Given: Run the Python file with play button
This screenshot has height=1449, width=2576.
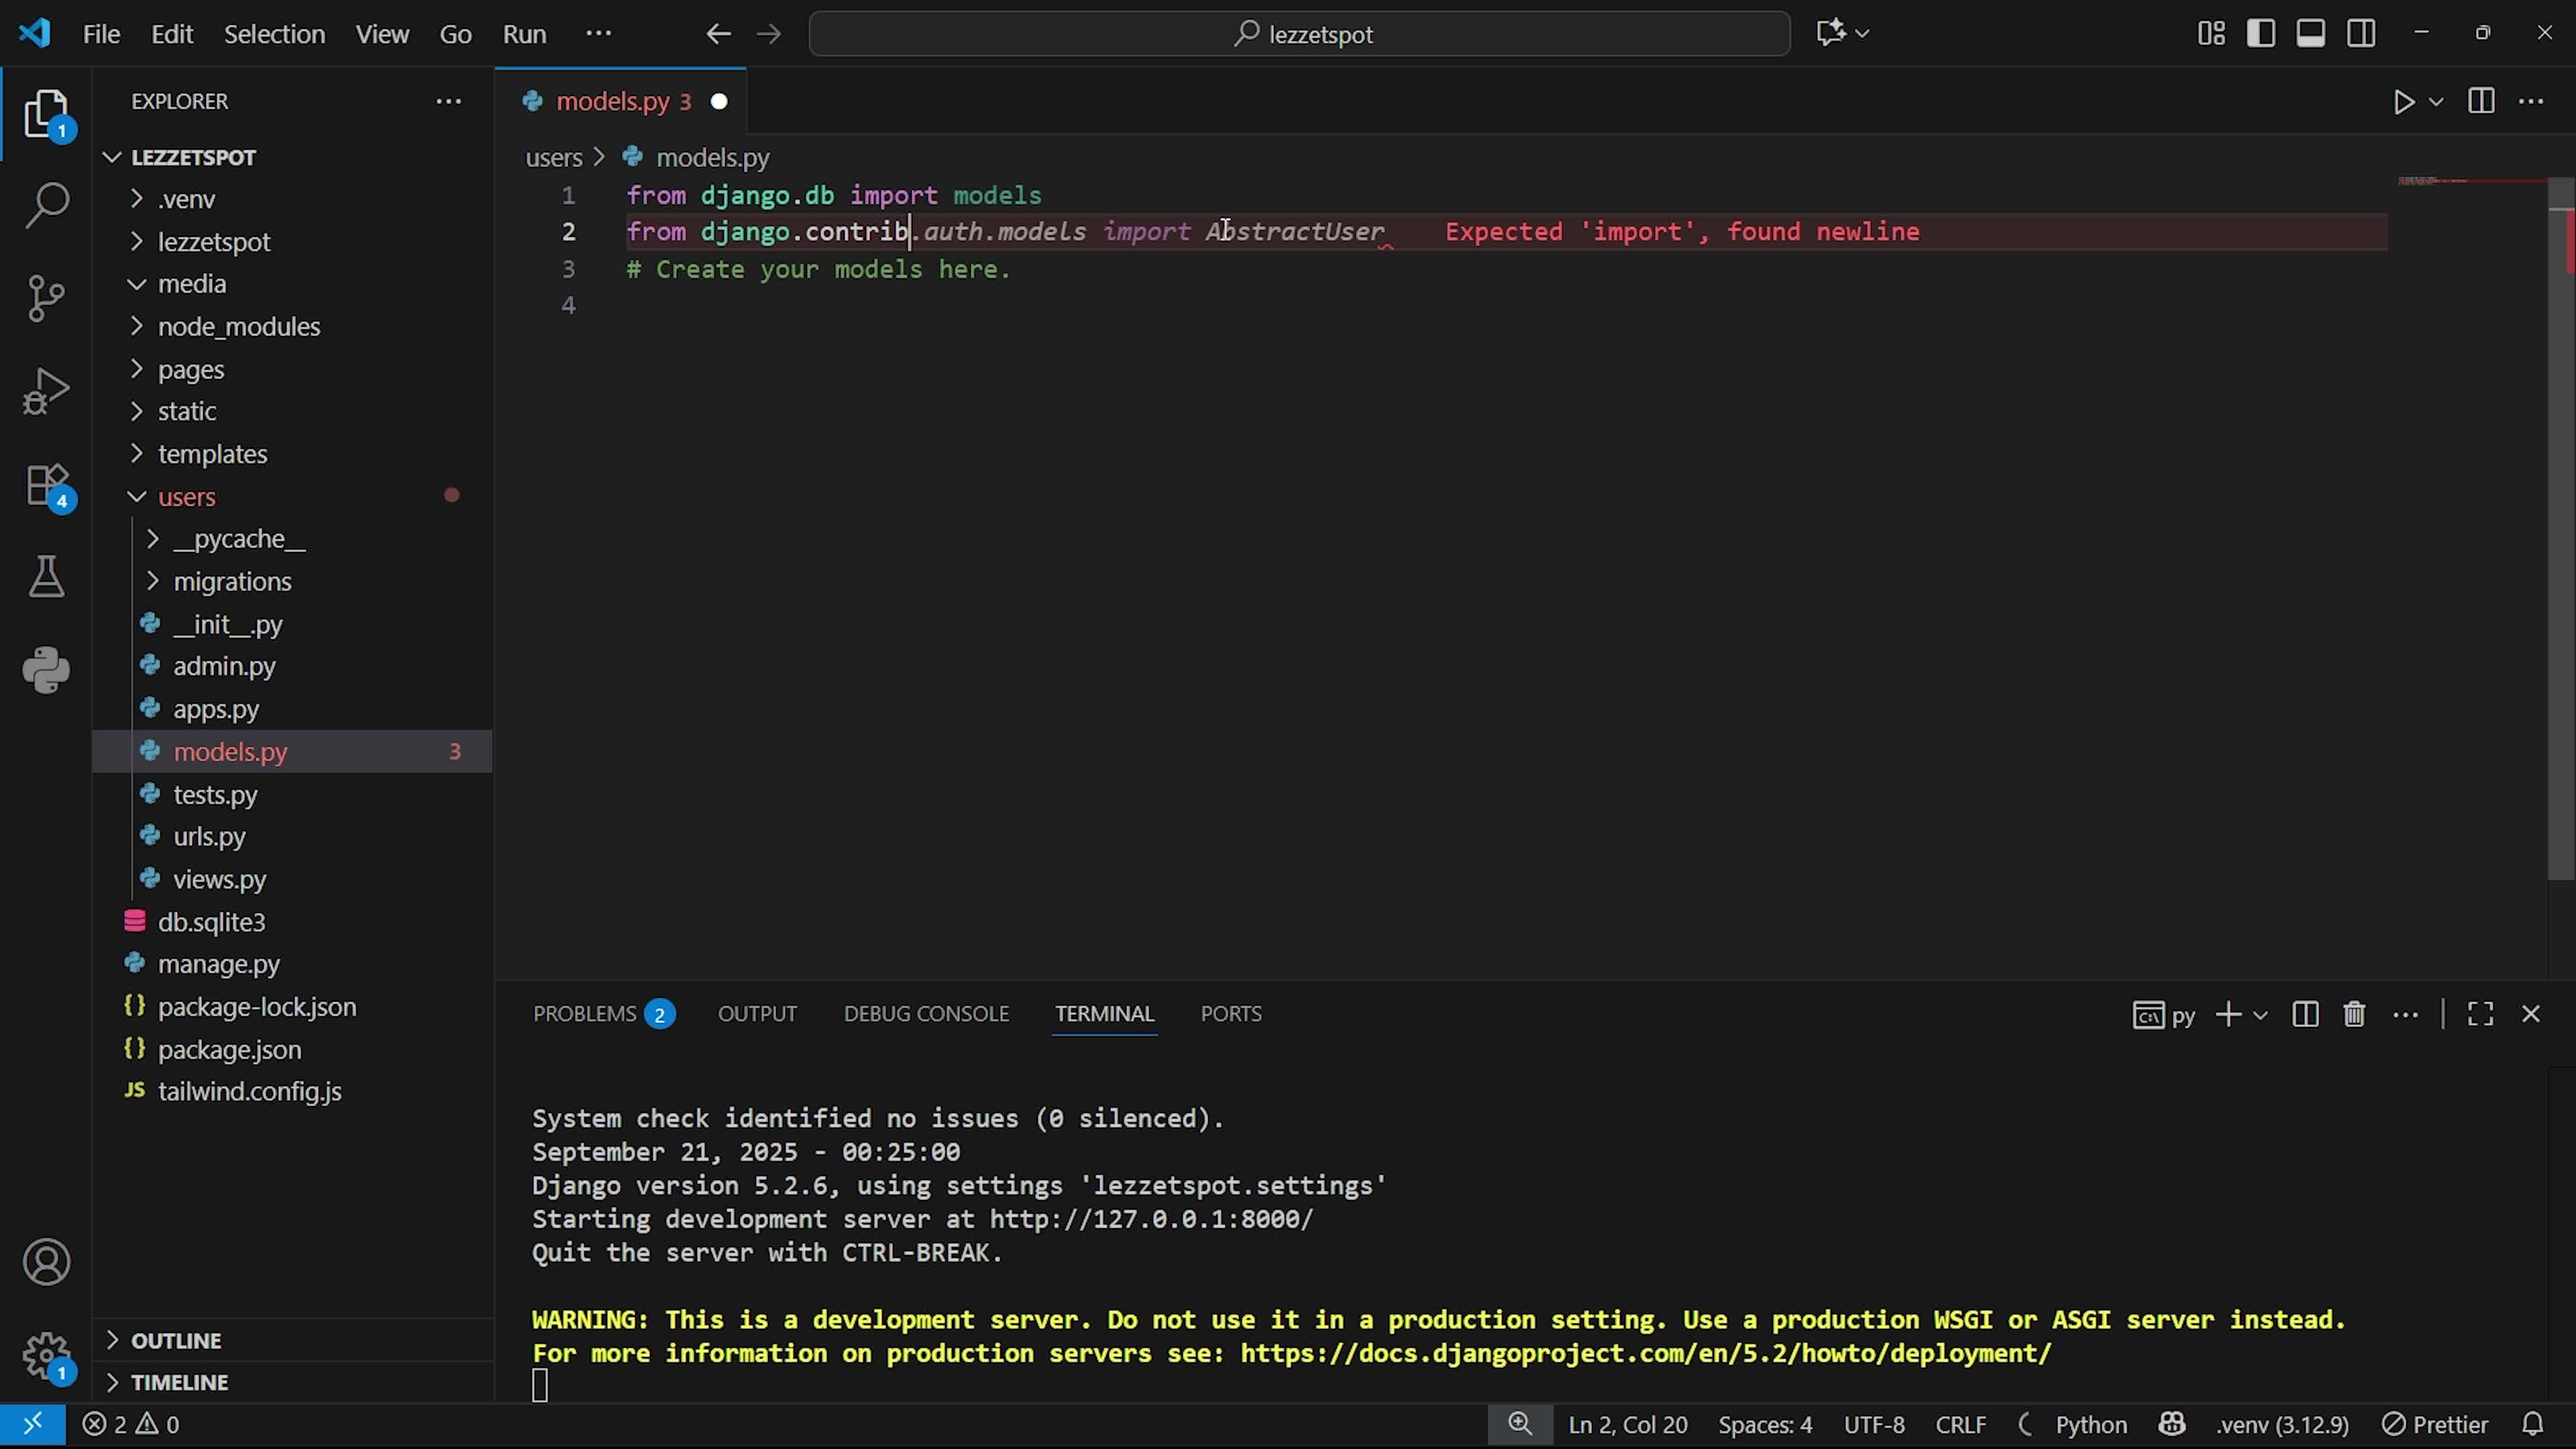Looking at the screenshot, I should (2403, 102).
